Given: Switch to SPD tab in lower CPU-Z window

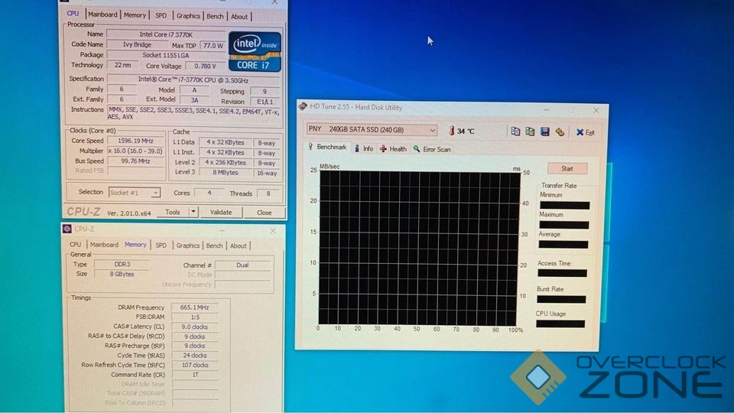Looking at the screenshot, I should [161, 246].
